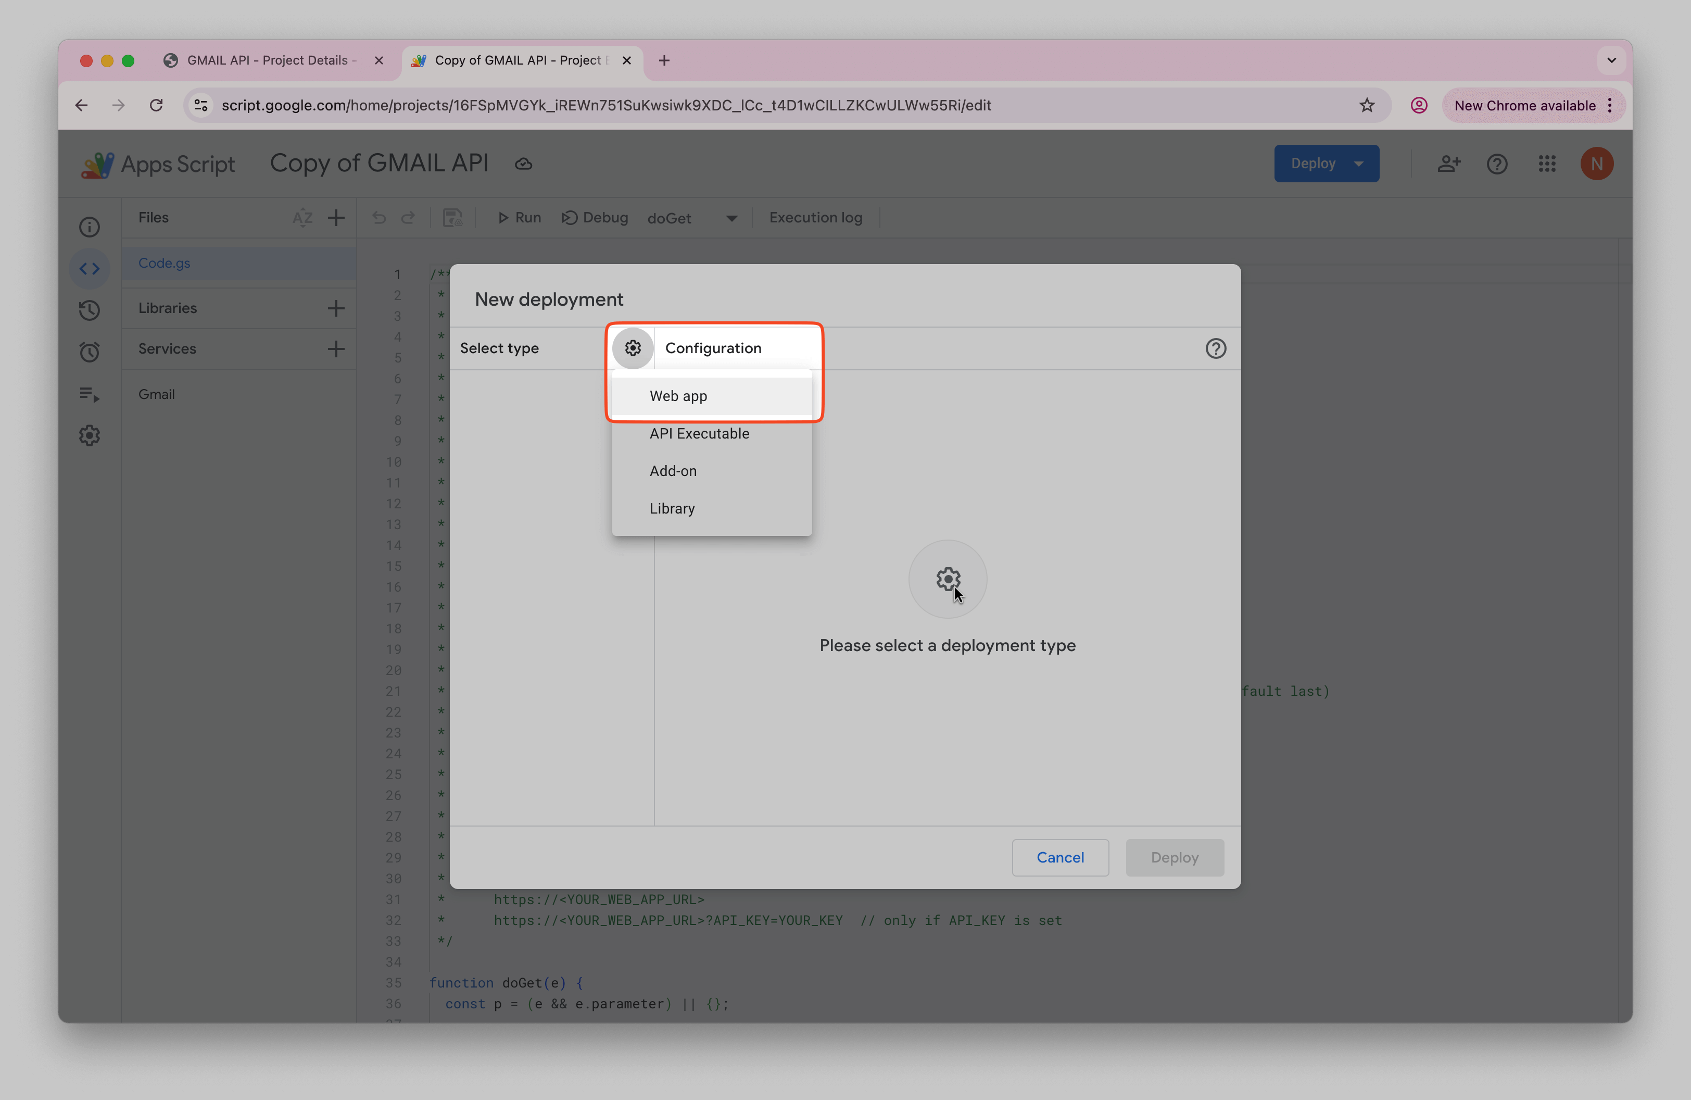Add a new file with plus icon
Image resolution: width=1691 pixels, height=1100 pixels.
click(336, 217)
